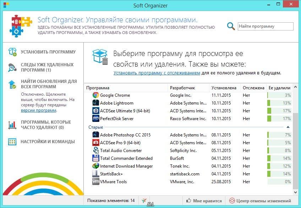
Task: Click the find updates arrow icon
Action: 12,84
